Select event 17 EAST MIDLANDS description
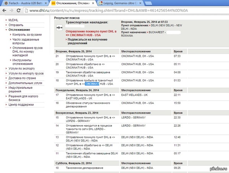Viewport: 229px width, 173px height. point(90,96)
